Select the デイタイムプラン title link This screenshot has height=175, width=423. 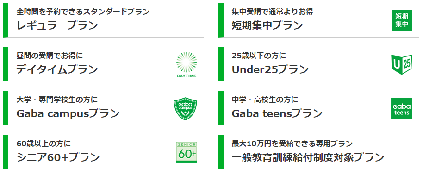(x=57, y=69)
